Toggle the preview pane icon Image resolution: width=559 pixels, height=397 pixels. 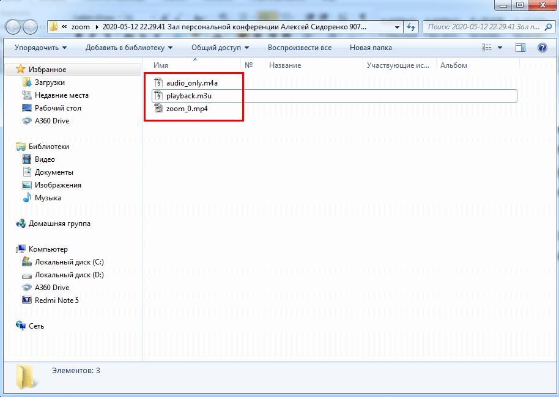click(520, 48)
